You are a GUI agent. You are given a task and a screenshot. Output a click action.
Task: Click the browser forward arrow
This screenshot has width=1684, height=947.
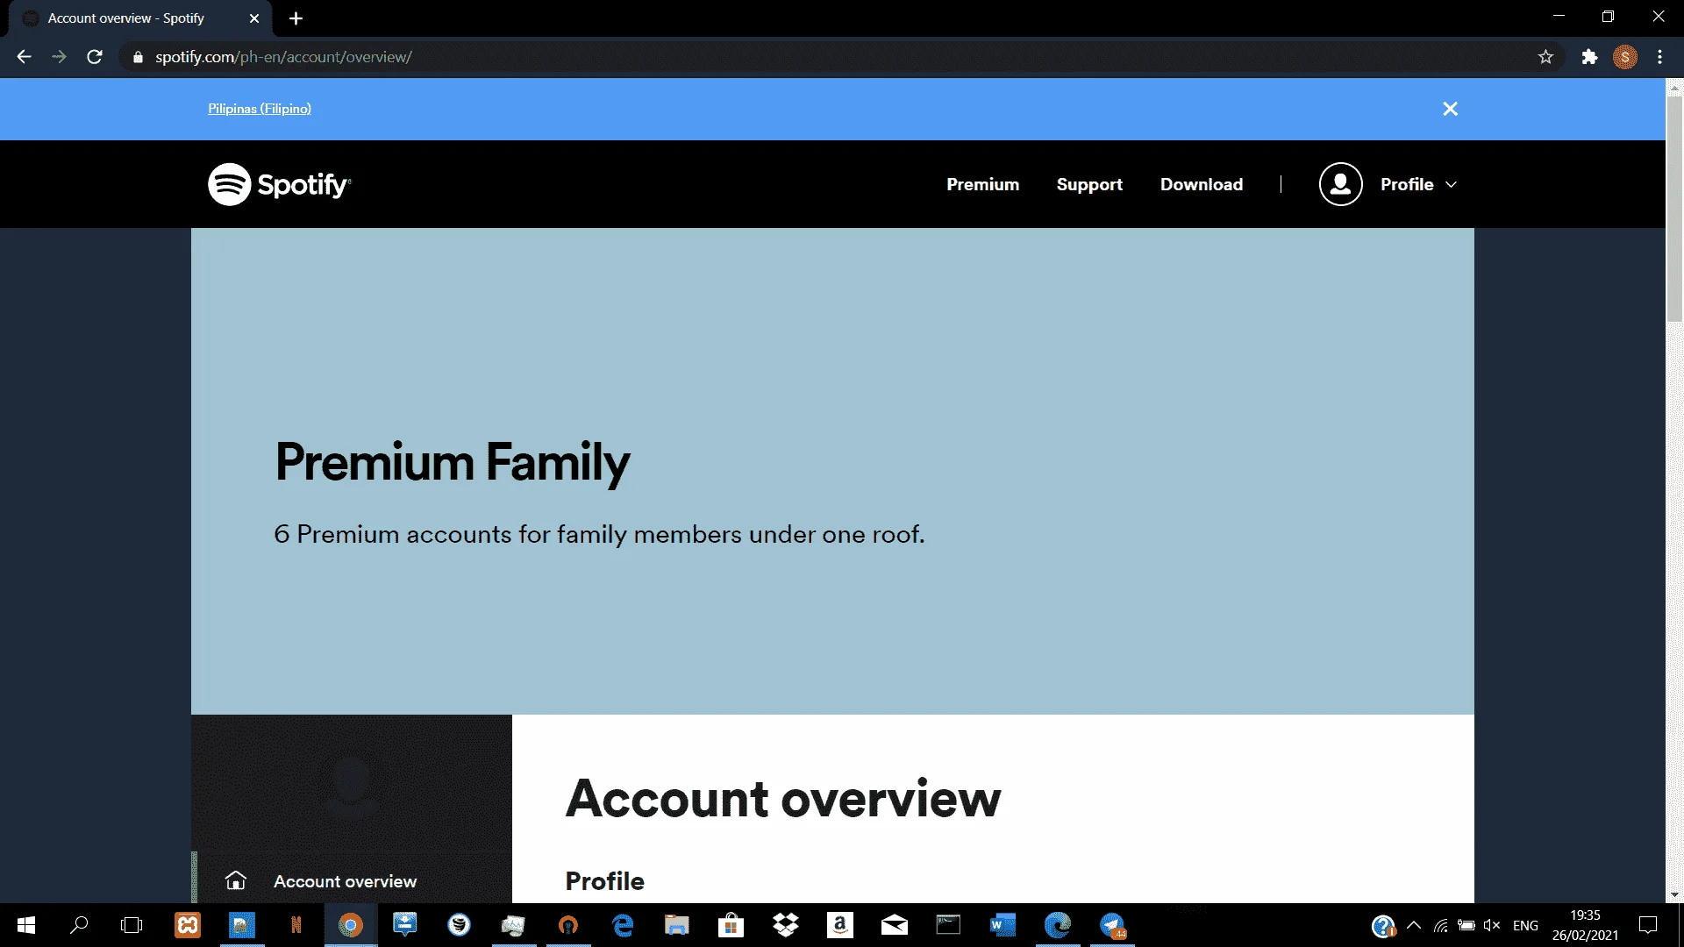click(x=59, y=57)
